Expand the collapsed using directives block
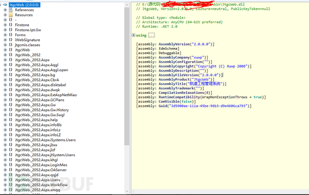This screenshot has width=309, height=195. (133, 35)
